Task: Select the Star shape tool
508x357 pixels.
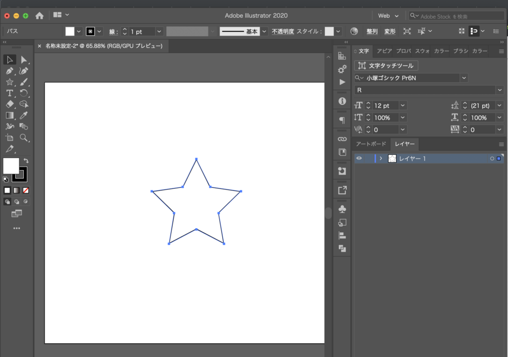Action: tap(10, 81)
